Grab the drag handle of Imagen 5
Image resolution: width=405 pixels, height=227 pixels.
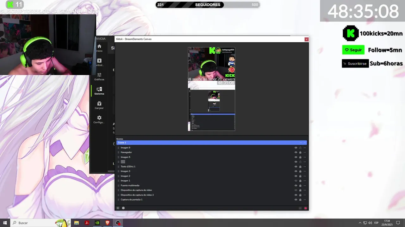(x=119, y=157)
